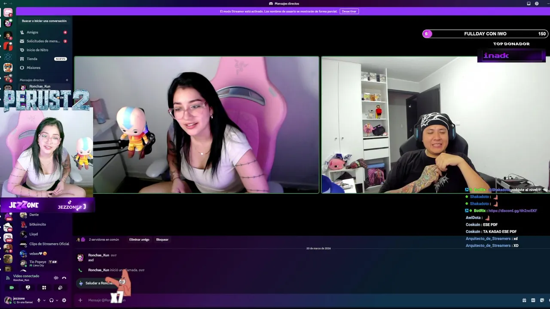Open the dog photo server icon
Screen dimensions: 550x309
8,258
